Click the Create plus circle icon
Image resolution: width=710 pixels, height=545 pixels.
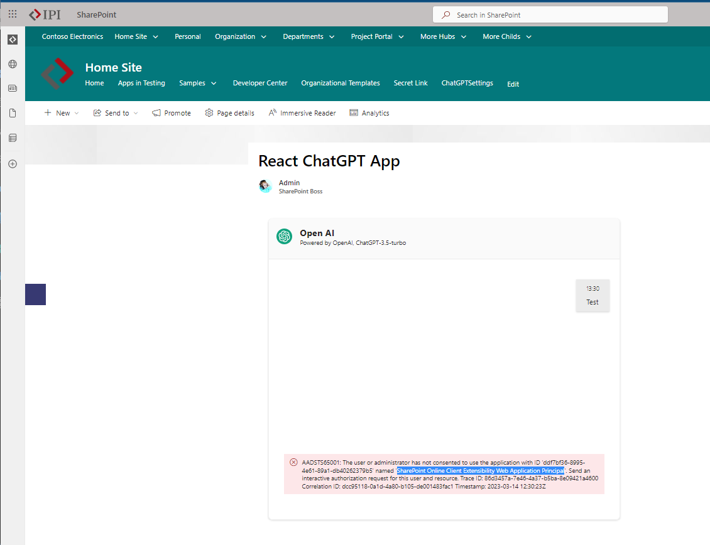(13, 164)
